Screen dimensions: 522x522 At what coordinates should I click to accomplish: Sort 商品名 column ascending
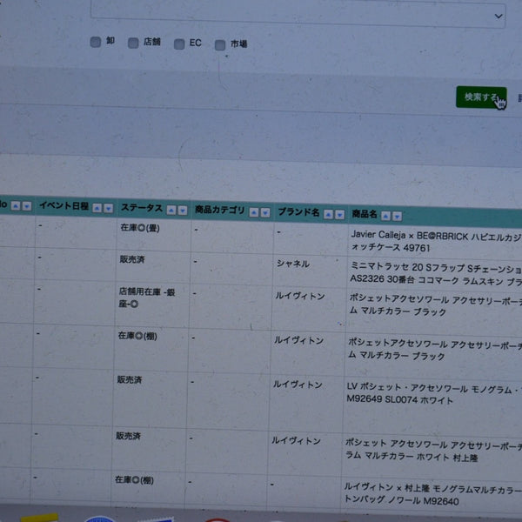click(385, 216)
